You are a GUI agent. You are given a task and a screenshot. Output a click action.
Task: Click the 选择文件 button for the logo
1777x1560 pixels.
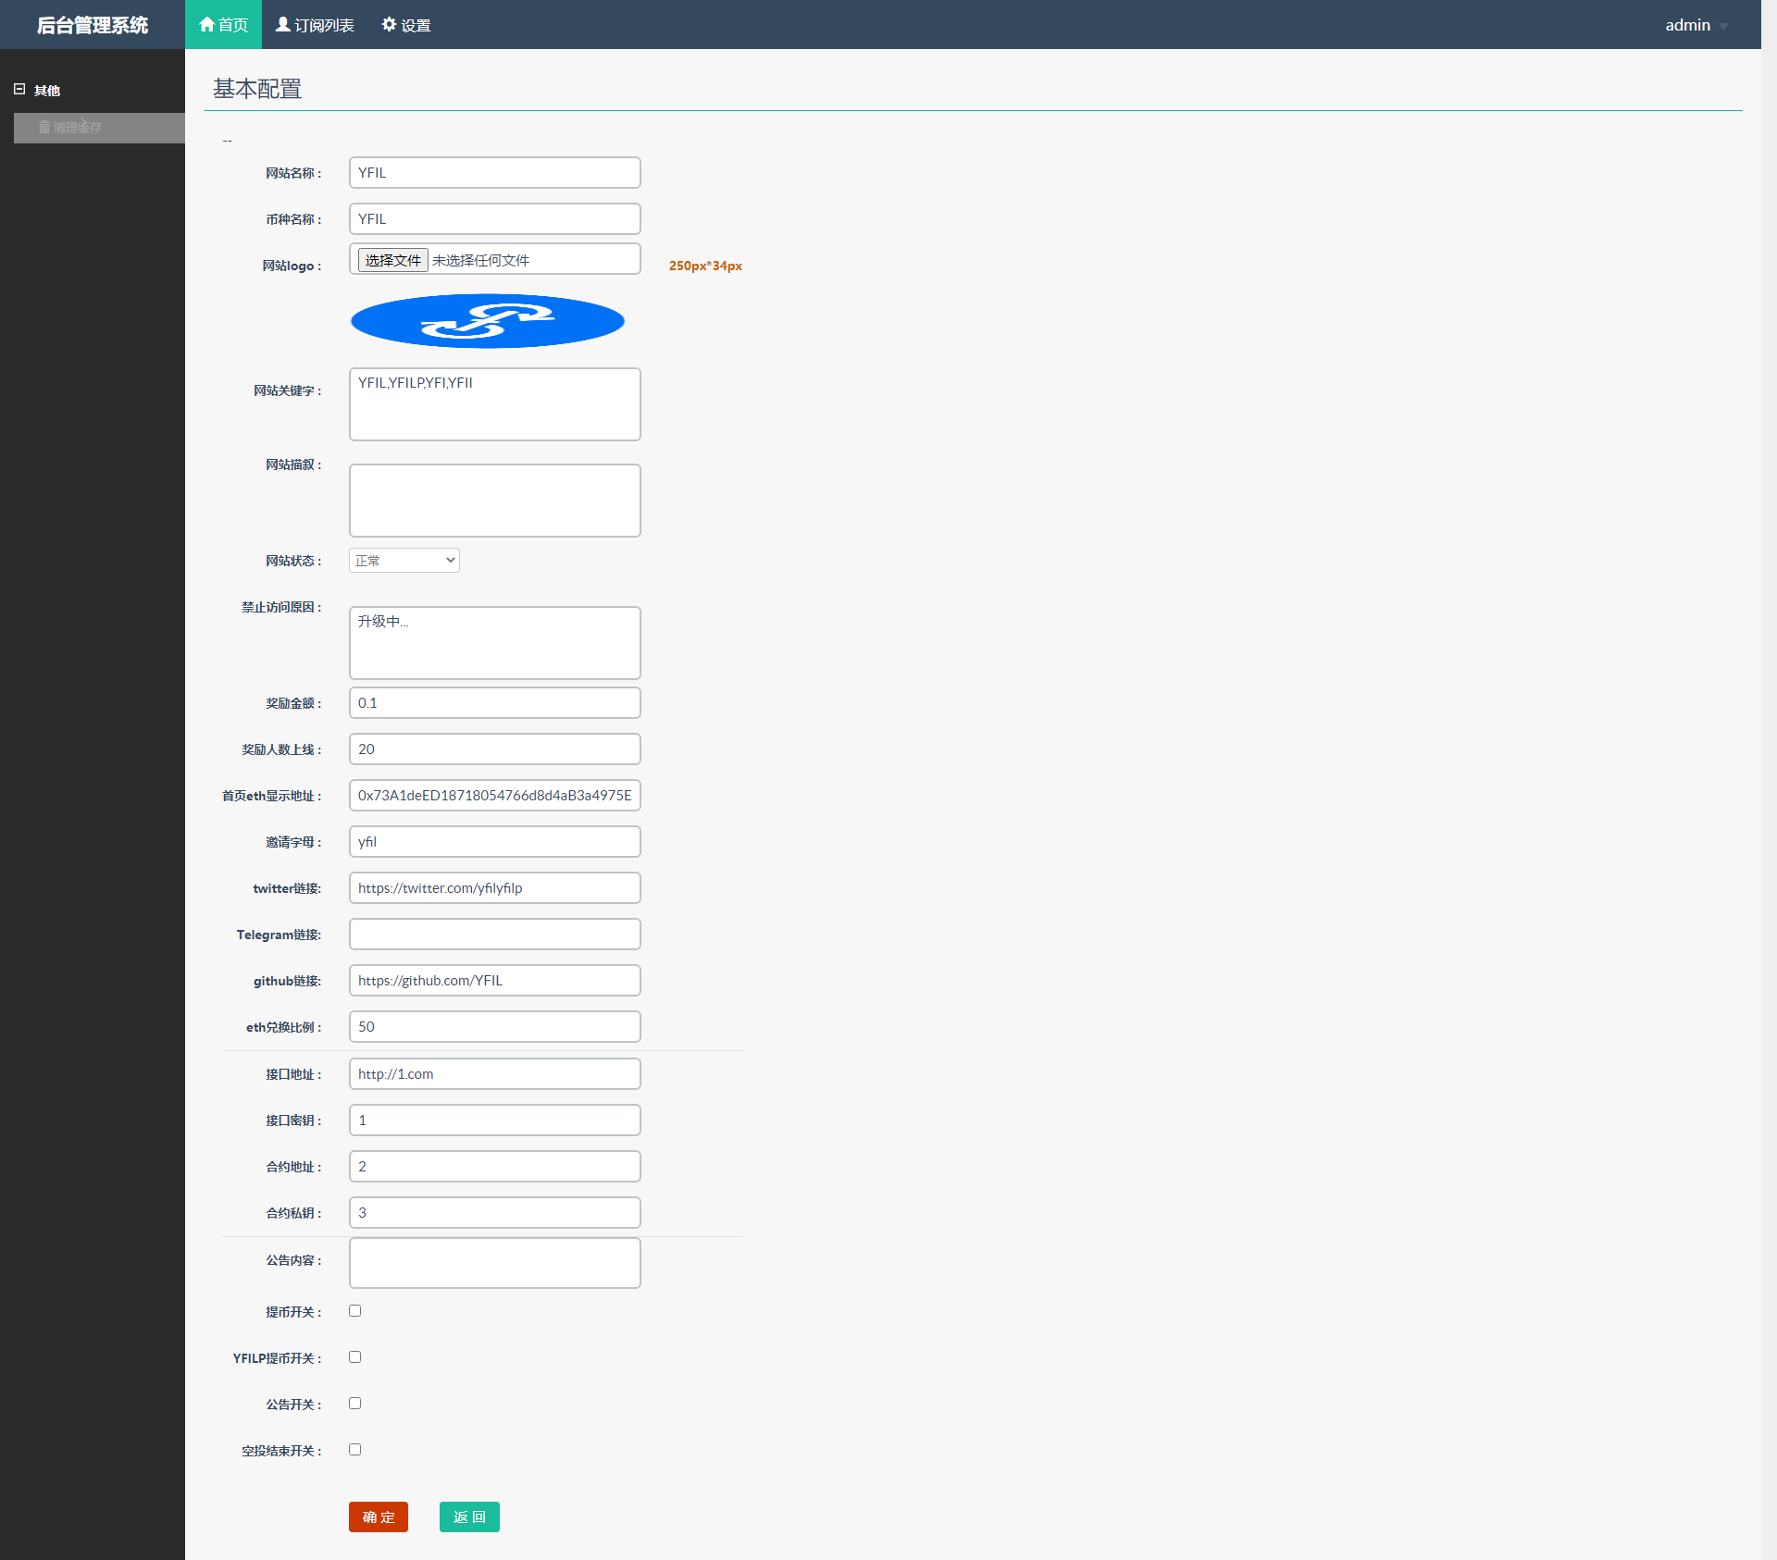(x=392, y=260)
